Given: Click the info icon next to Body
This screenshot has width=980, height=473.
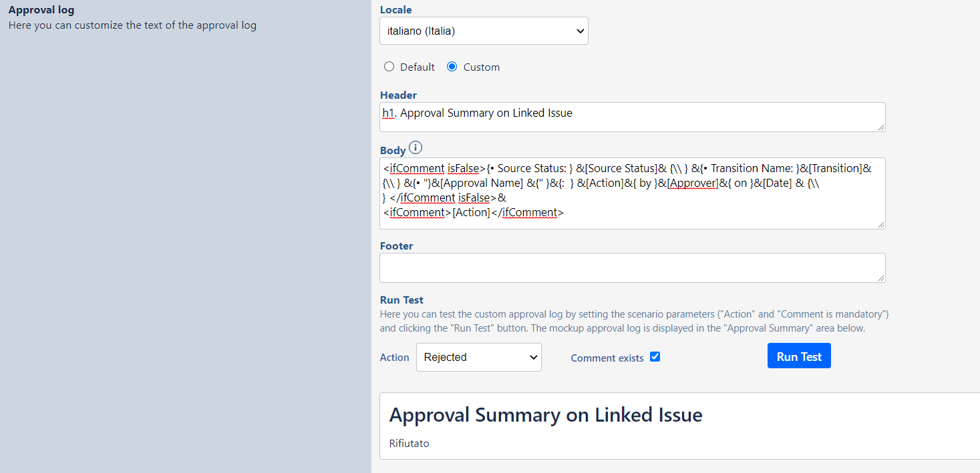Looking at the screenshot, I should (416, 148).
